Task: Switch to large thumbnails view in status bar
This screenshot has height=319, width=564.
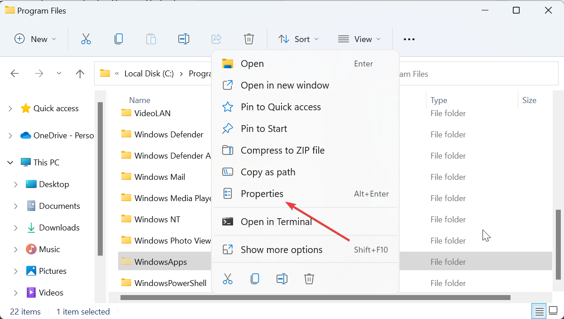Action: [x=553, y=311]
